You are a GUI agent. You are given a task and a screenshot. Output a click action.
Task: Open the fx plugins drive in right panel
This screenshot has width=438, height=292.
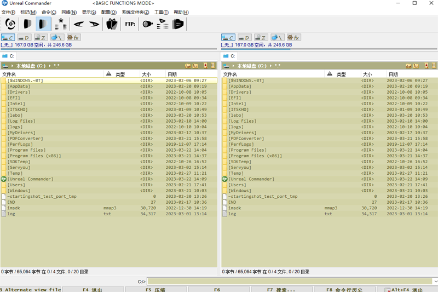click(x=294, y=37)
